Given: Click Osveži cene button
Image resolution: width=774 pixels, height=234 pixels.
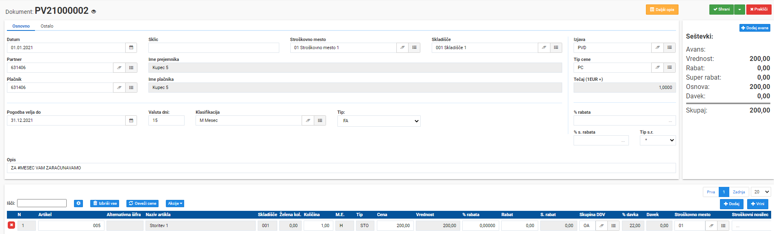Looking at the screenshot, I should 142,203.
